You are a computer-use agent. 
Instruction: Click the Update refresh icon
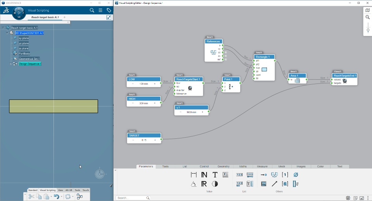point(68,196)
